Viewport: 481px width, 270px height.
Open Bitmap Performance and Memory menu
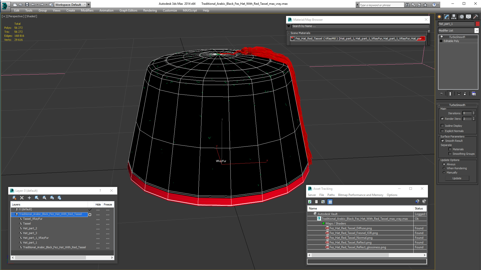point(360,195)
